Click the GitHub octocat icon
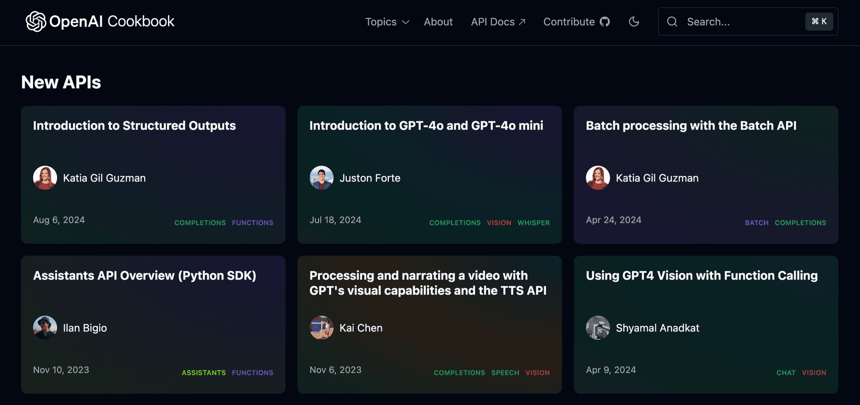 coord(605,22)
